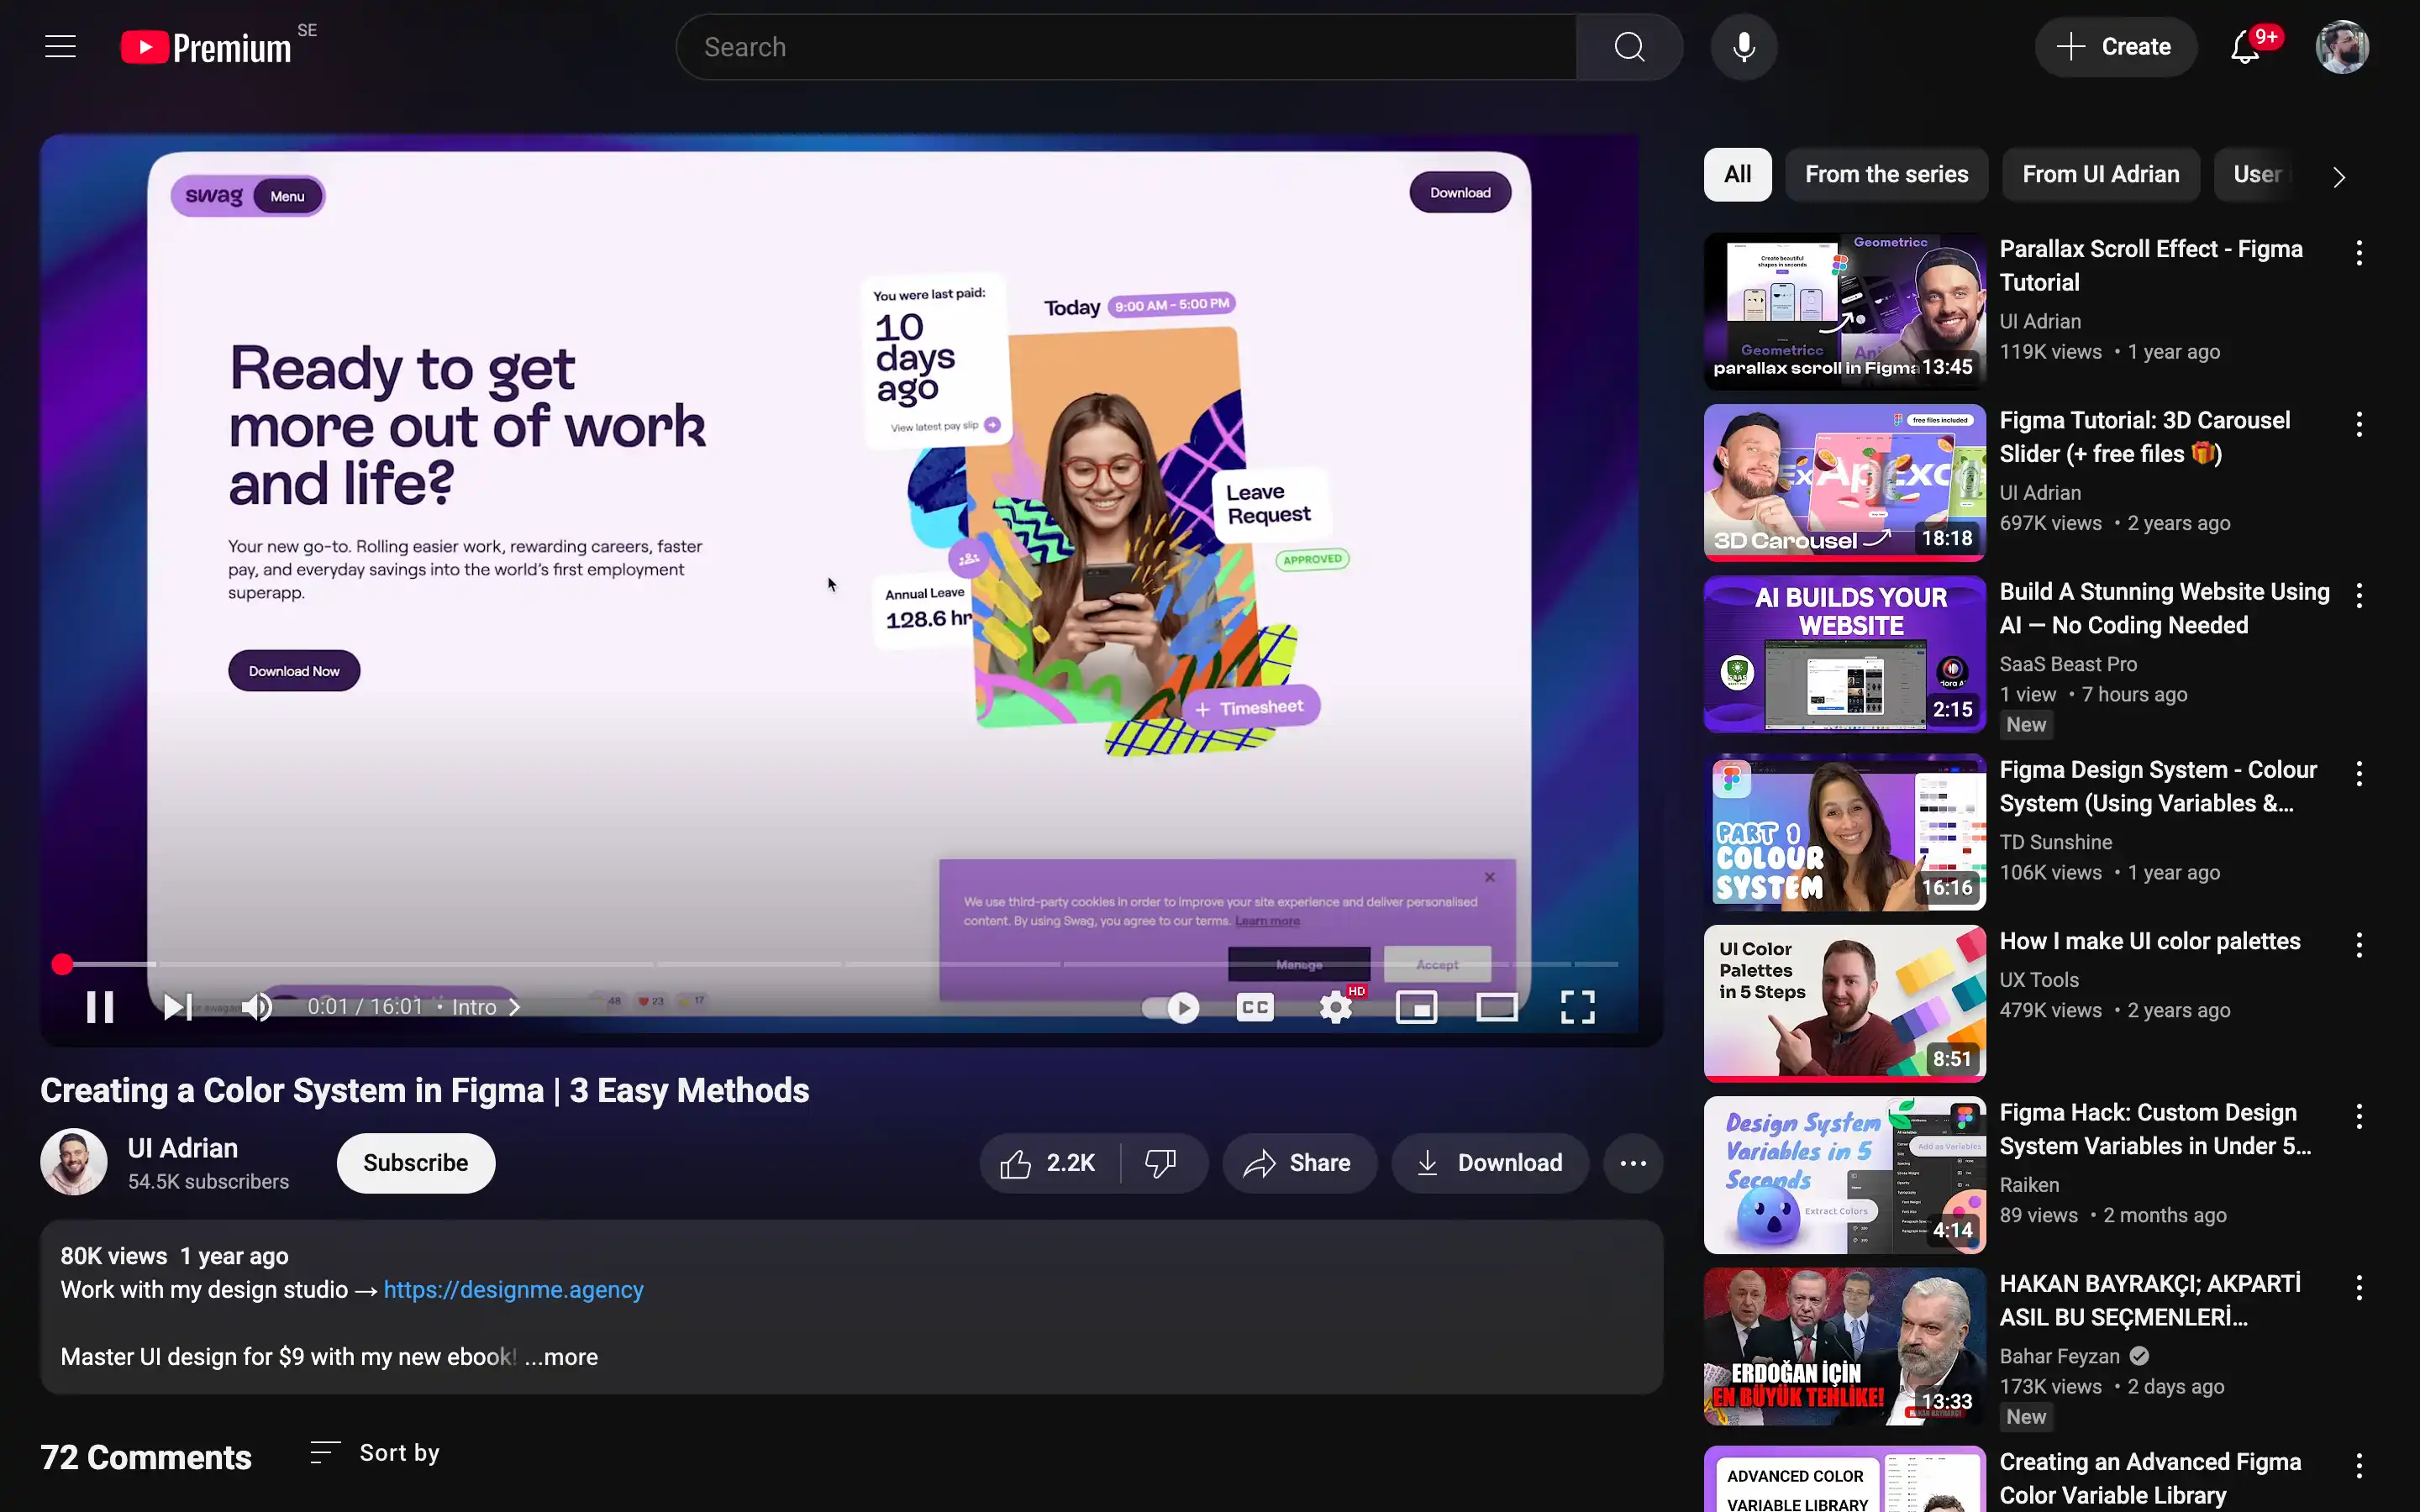Image resolution: width=2420 pixels, height=1512 pixels.
Task: Switch to miniplayer
Action: (x=1416, y=1007)
